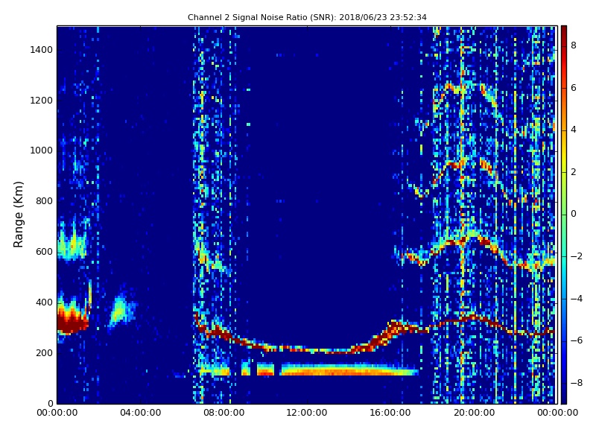596x447 pixels.
Task: Click the colorbar value label 0
Action: [x=574, y=214]
